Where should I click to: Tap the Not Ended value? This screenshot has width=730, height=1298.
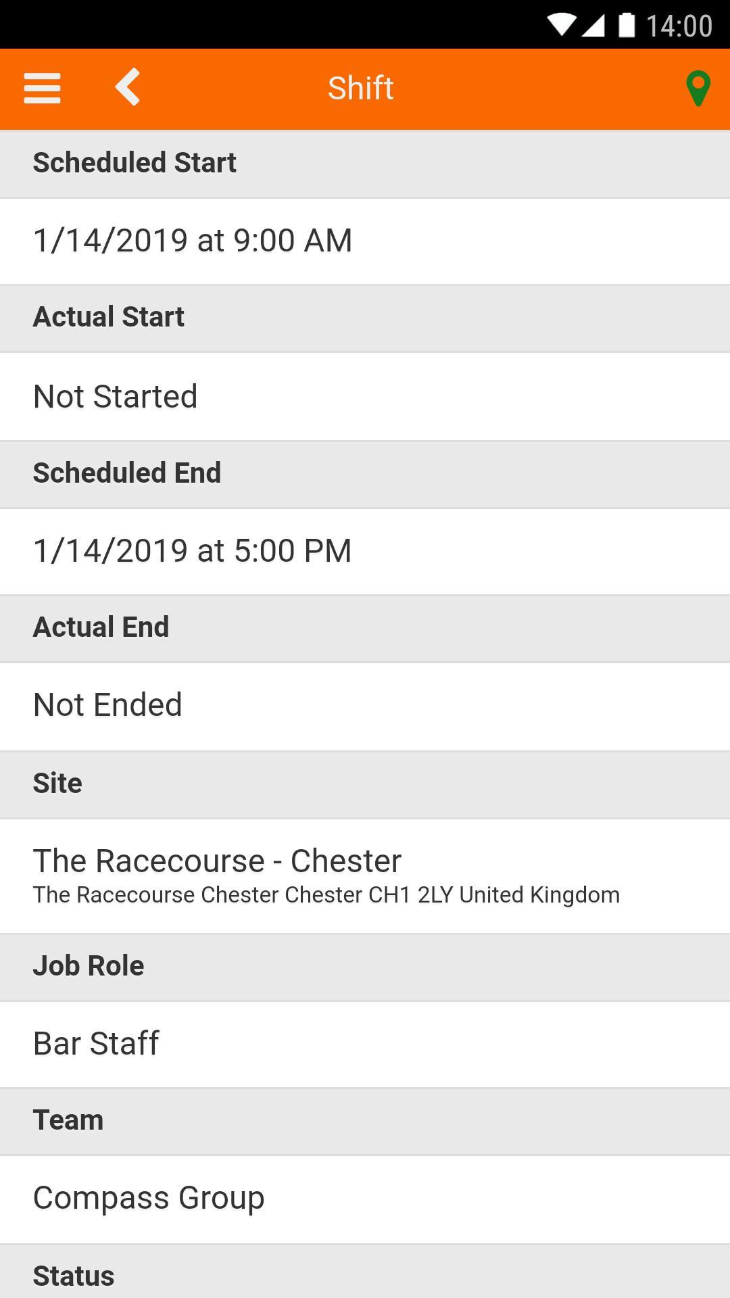[x=108, y=704]
